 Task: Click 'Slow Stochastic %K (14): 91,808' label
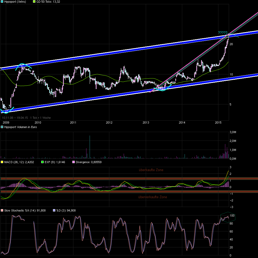click(x=25, y=210)
